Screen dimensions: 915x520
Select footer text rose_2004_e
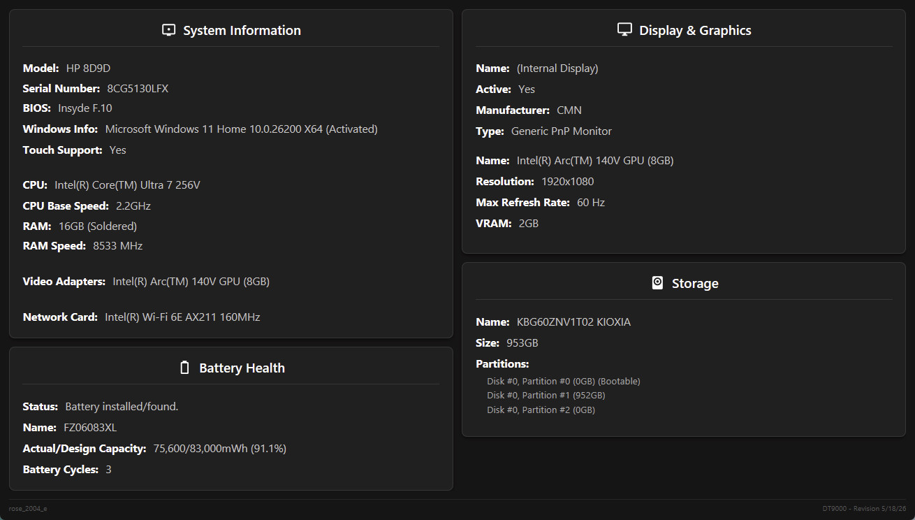point(28,508)
